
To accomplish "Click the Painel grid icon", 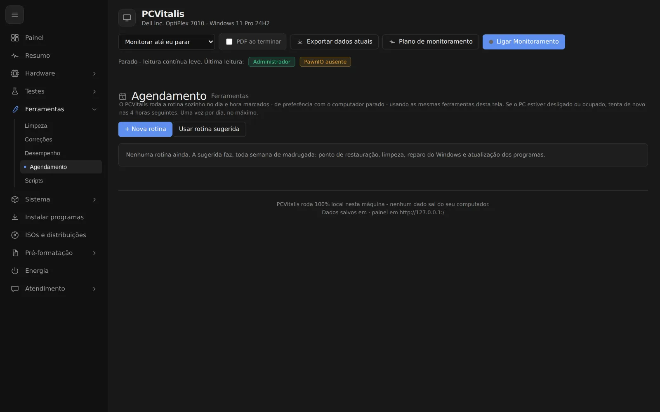I will 15,38.
